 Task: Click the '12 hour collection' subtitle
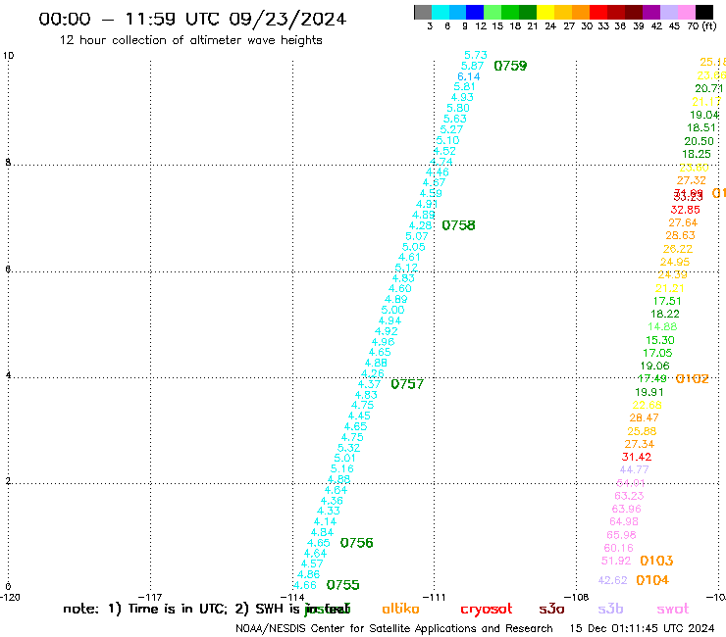click(190, 40)
